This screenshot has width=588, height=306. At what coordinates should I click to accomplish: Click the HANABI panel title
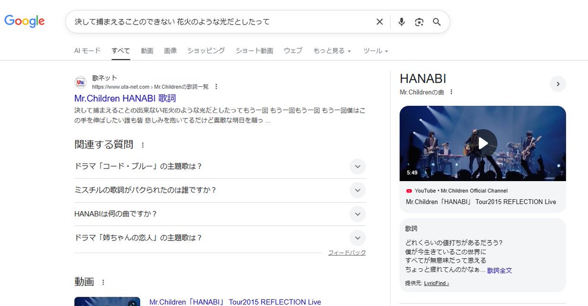click(x=423, y=79)
